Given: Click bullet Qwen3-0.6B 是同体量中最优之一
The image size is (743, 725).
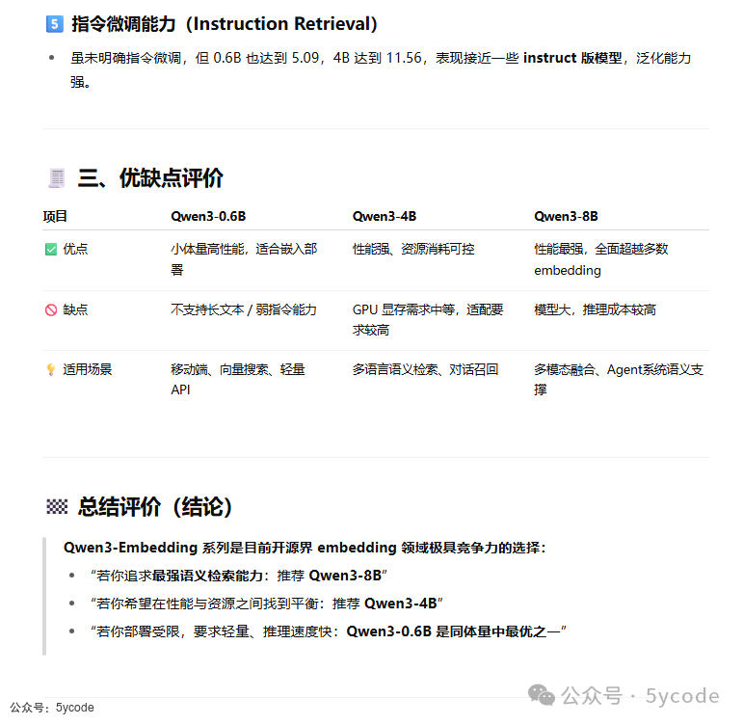Looking at the screenshot, I should pos(328,631).
